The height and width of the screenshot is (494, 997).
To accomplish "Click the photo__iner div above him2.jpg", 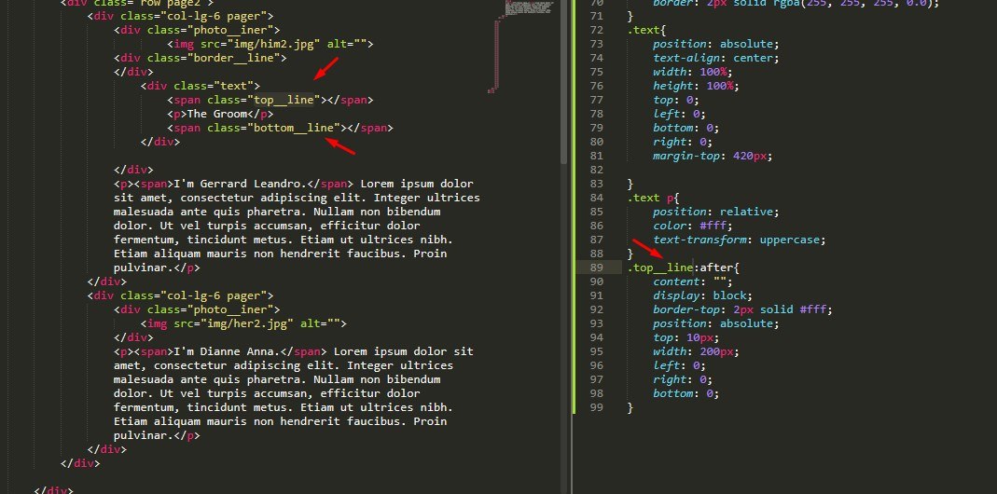I will click(197, 30).
